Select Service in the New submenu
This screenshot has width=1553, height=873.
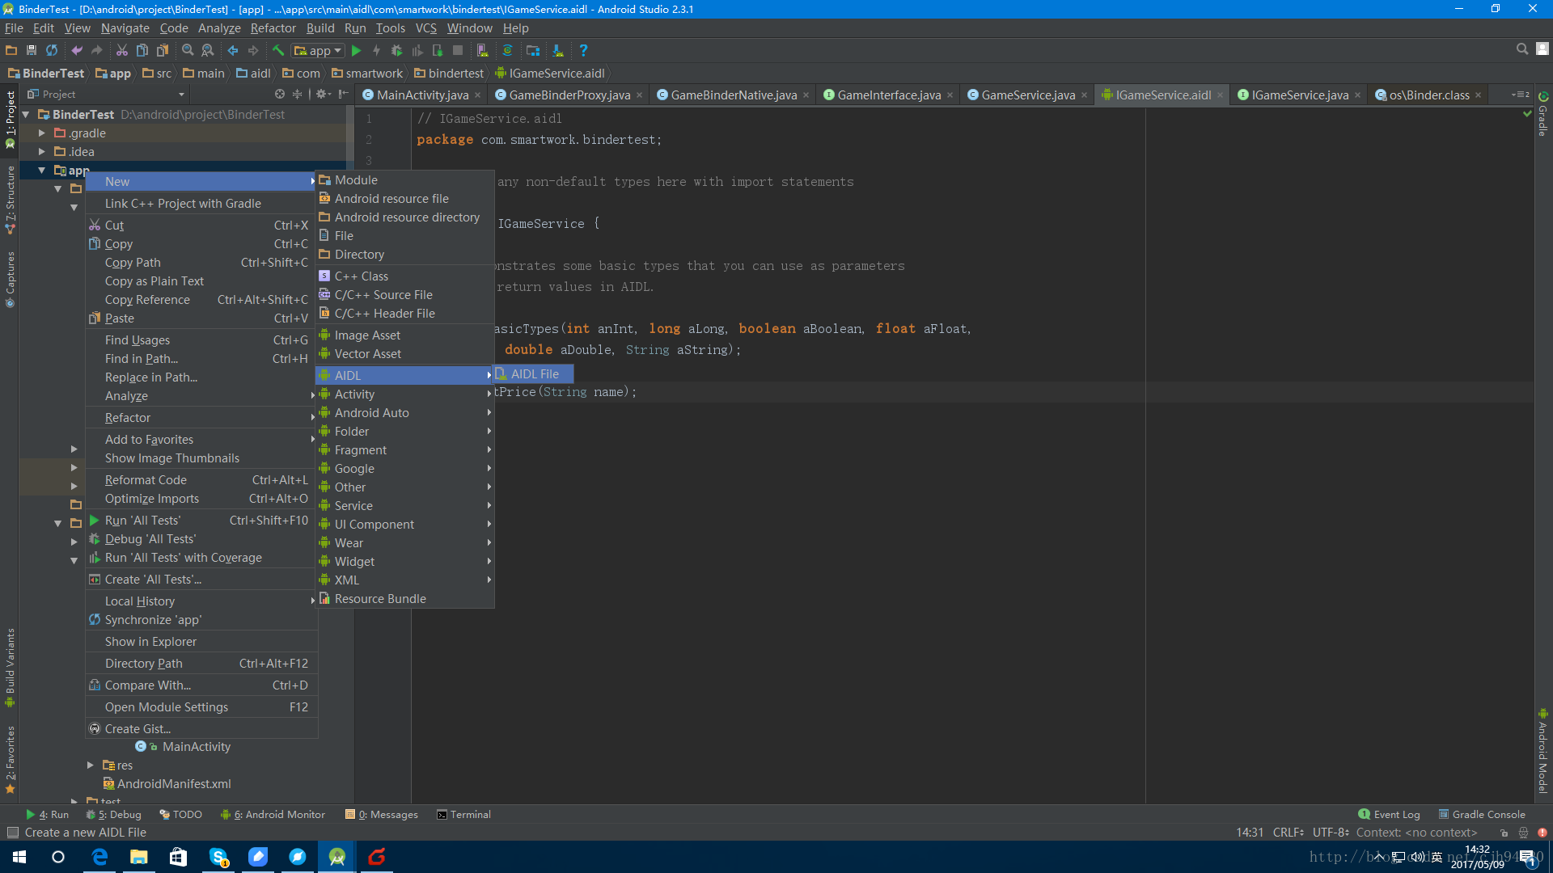point(404,505)
